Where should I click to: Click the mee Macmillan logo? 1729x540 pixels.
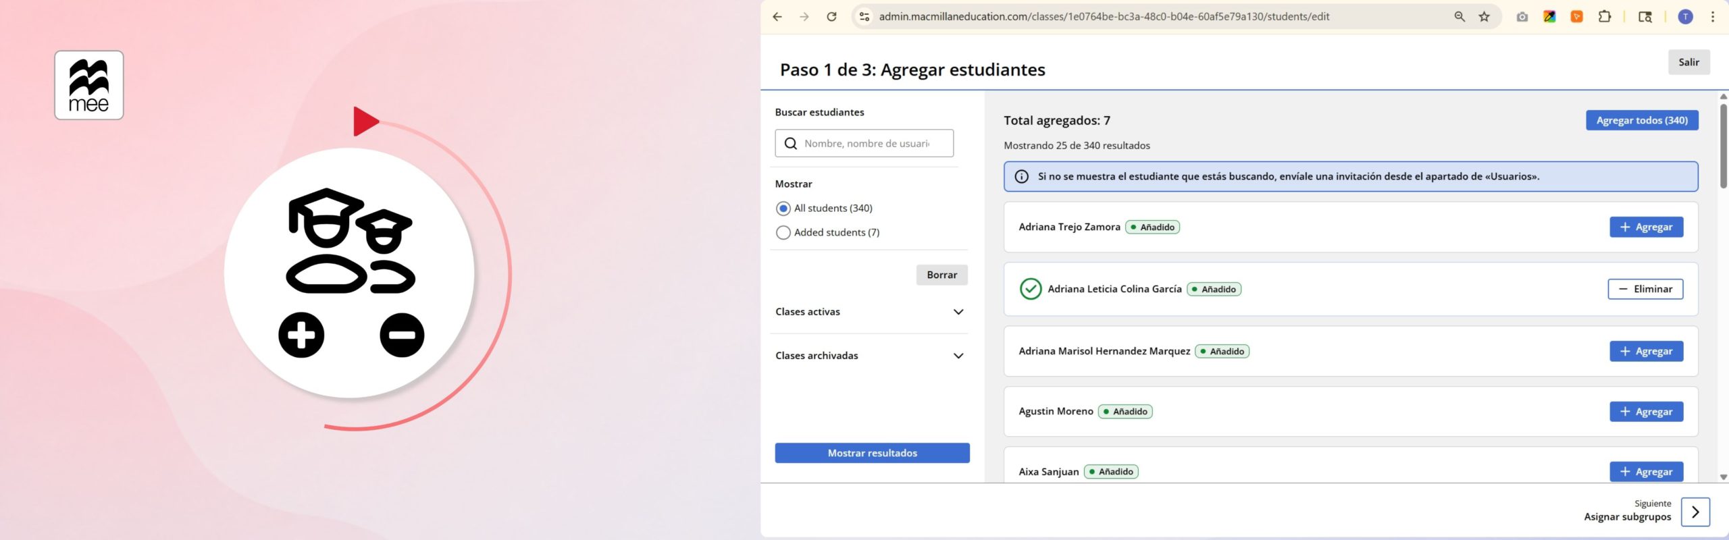click(x=89, y=85)
